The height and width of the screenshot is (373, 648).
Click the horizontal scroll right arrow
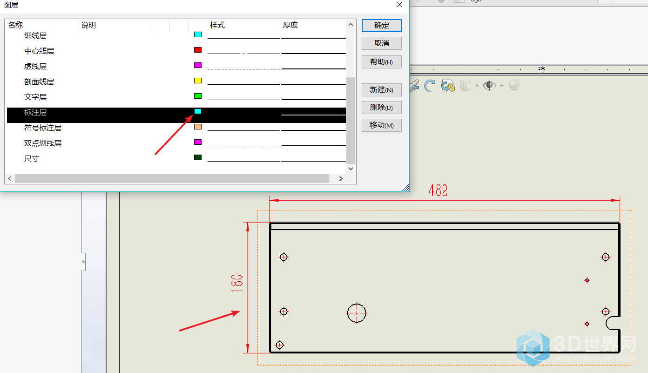[341, 179]
